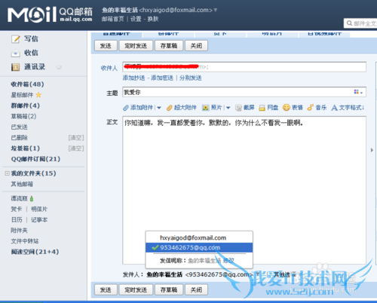Click 清空 next to 已删除

76,138
